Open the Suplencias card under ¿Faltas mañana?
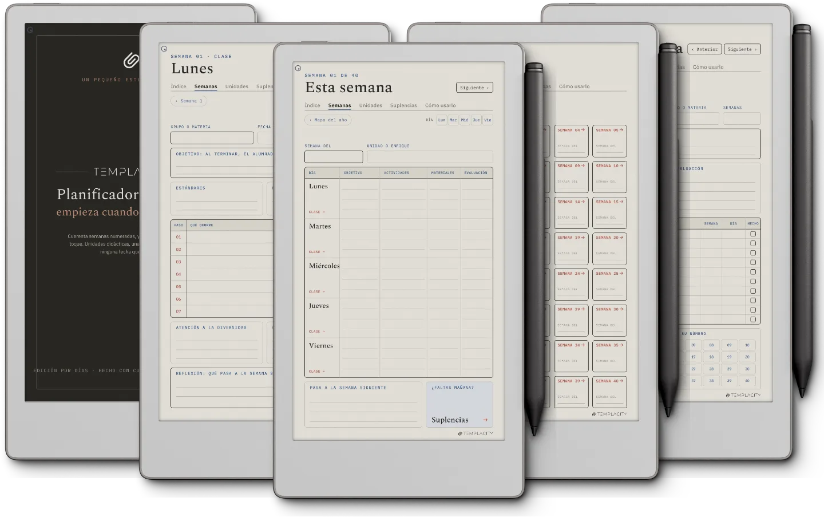824x517 pixels. tap(459, 405)
